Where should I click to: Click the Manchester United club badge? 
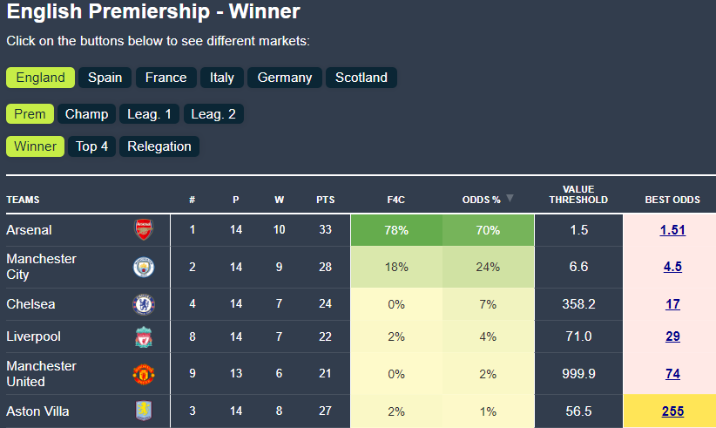143,374
